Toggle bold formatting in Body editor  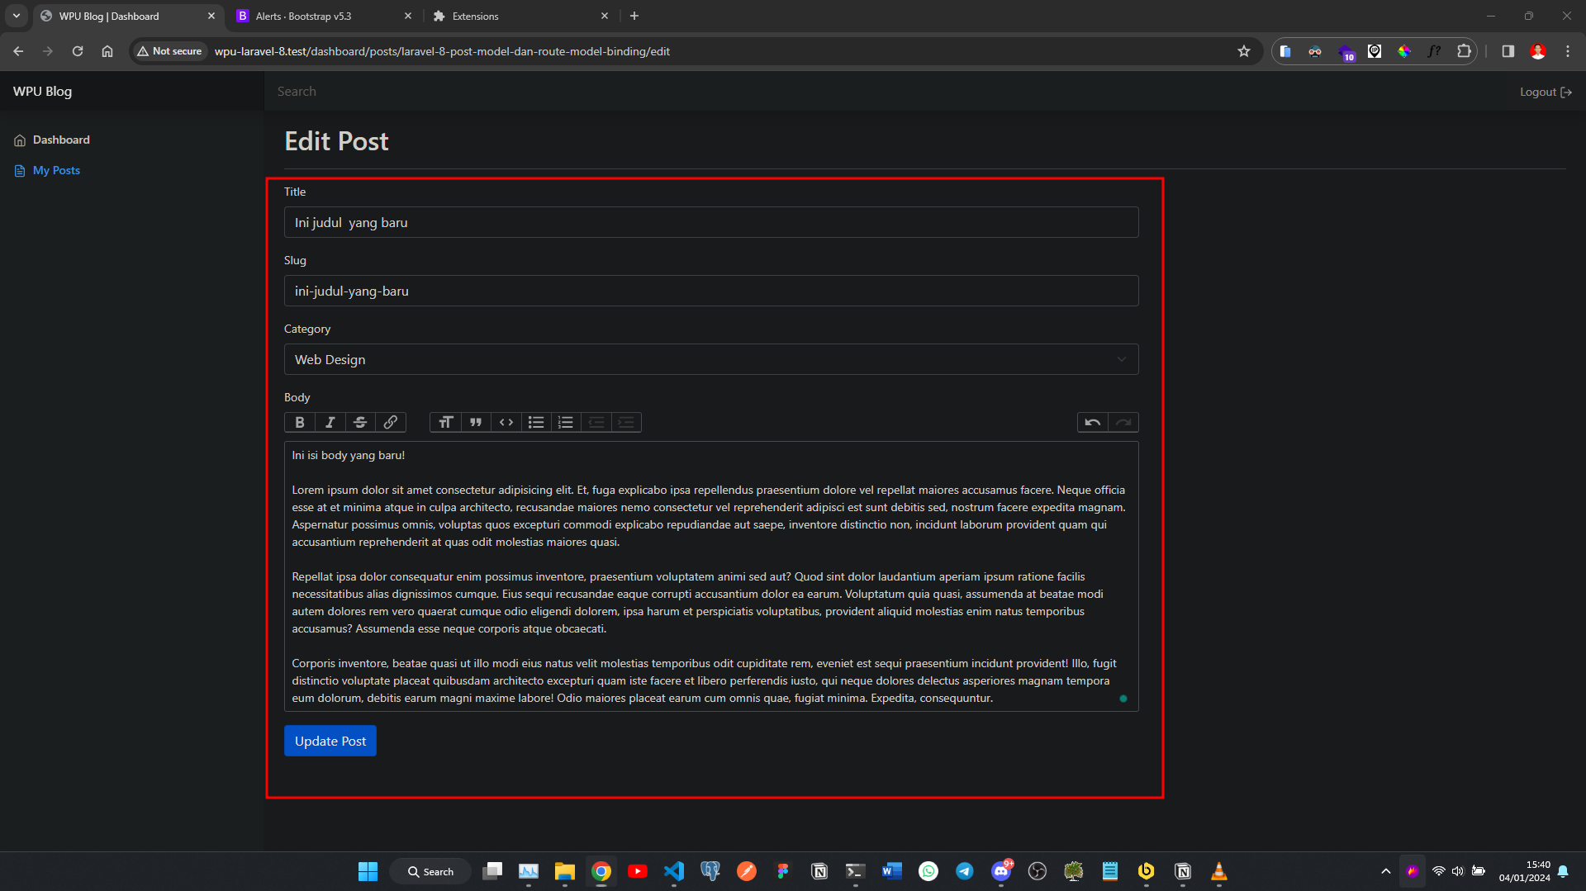tap(300, 423)
